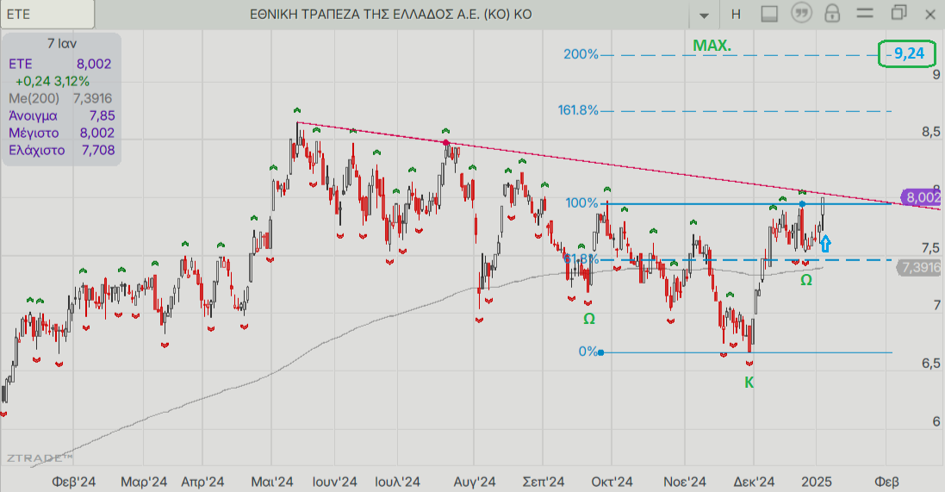This screenshot has width=945, height=492.
Task: Select the 0% Fibonacci anchor point
Action: (601, 352)
